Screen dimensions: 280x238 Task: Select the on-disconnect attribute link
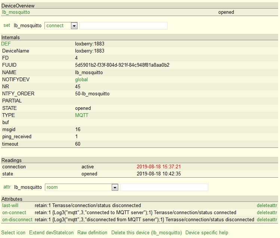point(17,220)
